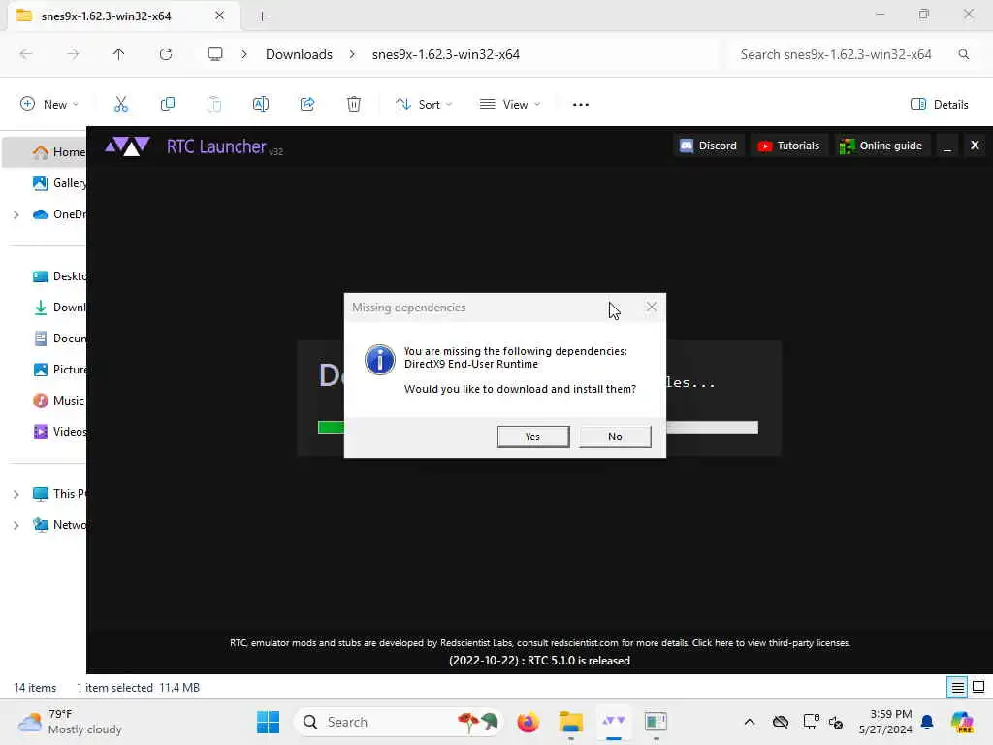Viewport: 993px width, 745px height.
Task: Click the blue info icon in dialog
Action: (380, 360)
